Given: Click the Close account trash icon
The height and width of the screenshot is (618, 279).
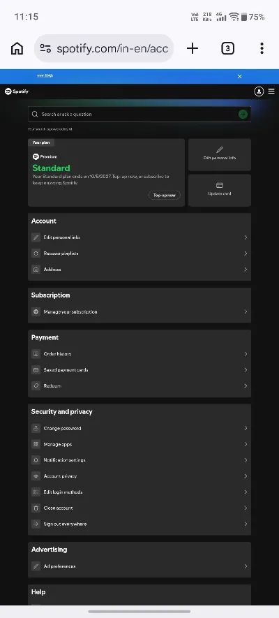Looking at the screenshot, I should (36, 508).
